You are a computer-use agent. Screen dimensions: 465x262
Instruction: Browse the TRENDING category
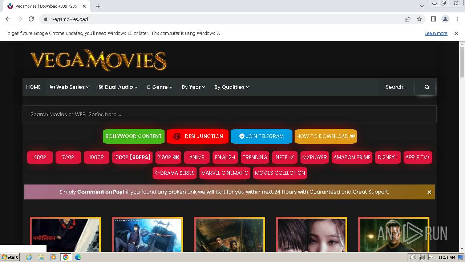[x=255, y=157]
